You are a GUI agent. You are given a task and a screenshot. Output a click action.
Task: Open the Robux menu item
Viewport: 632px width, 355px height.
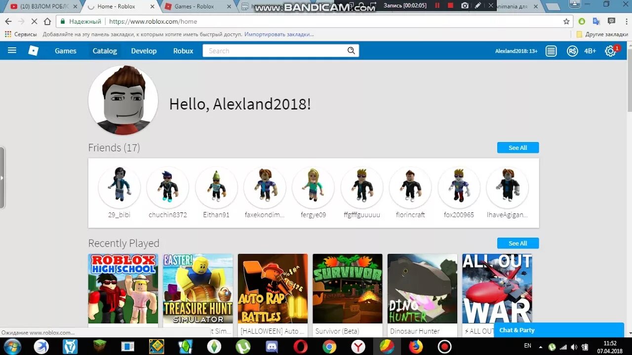(183, 51)
